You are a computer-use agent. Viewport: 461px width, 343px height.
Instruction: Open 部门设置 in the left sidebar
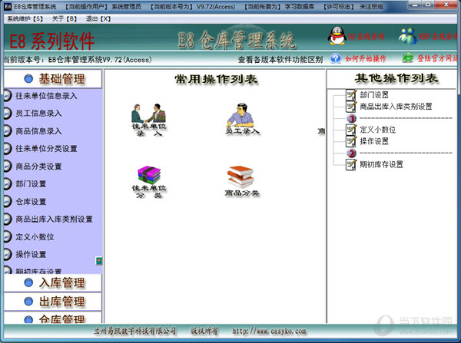point(31,184)
